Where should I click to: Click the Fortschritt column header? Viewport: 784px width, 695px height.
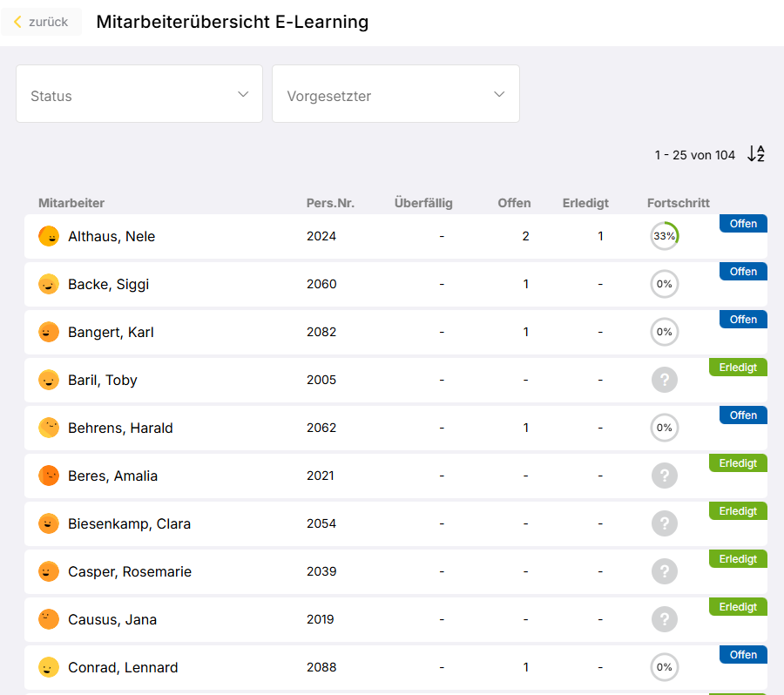(x=678, y=203)
